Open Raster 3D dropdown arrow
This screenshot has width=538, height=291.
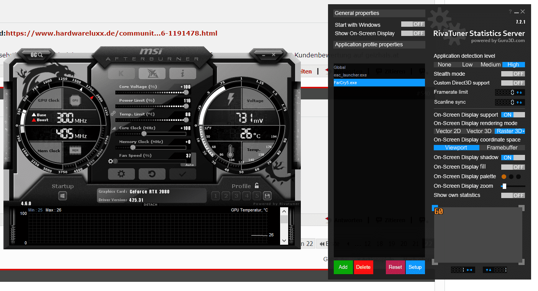tap(523, 131)
